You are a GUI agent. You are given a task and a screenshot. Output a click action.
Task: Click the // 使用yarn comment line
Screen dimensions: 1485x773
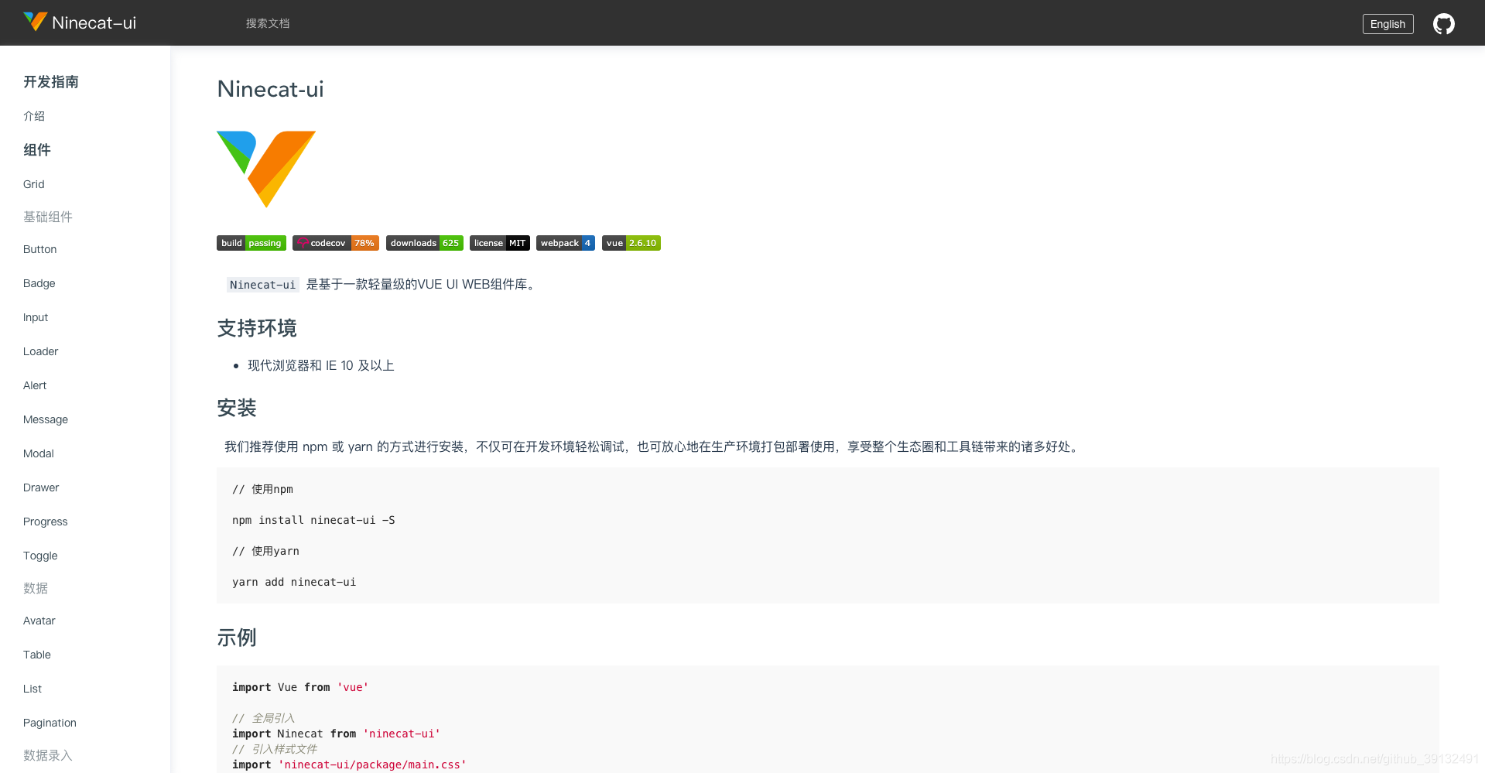(265, 551)
